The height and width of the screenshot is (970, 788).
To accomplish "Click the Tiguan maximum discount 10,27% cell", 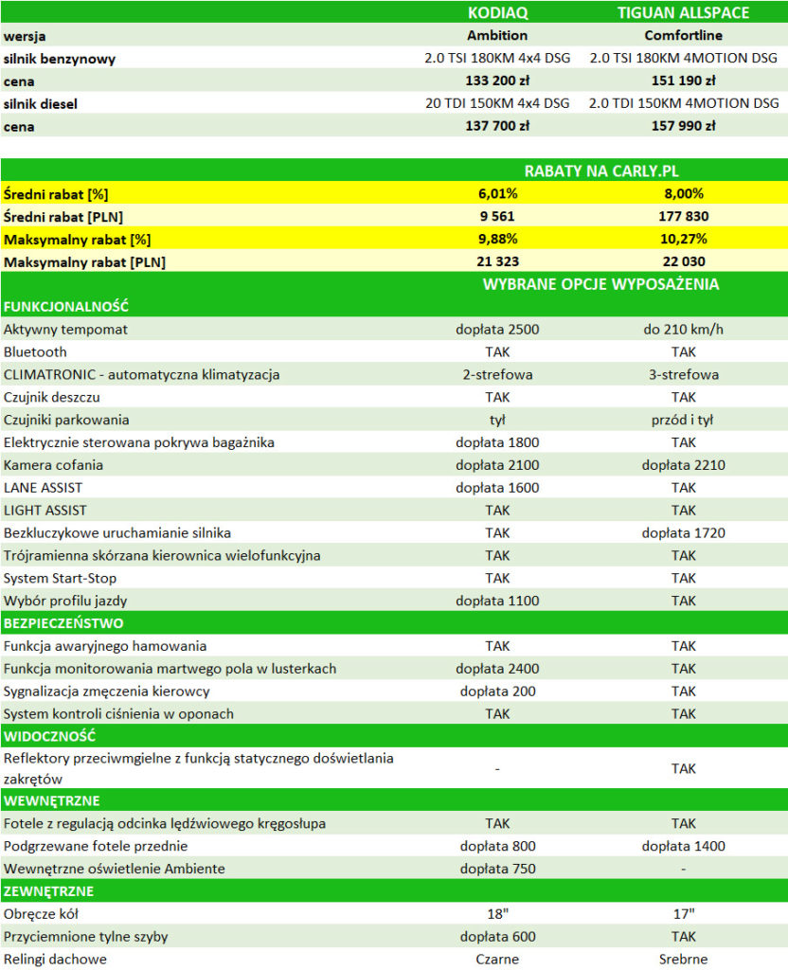I will pyautogui.click(x=683, y=239).
